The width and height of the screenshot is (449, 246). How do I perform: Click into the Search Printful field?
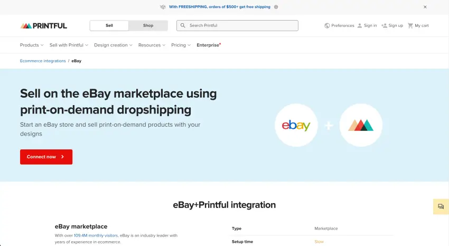pos(240,25)
